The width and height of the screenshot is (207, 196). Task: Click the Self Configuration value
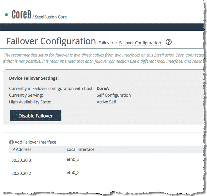114,95
